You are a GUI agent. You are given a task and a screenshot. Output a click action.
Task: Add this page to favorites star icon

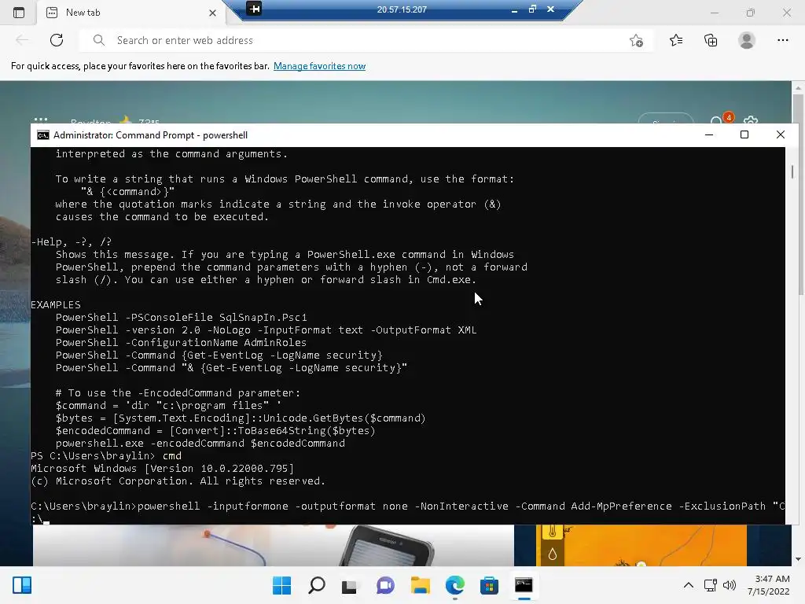636,40
